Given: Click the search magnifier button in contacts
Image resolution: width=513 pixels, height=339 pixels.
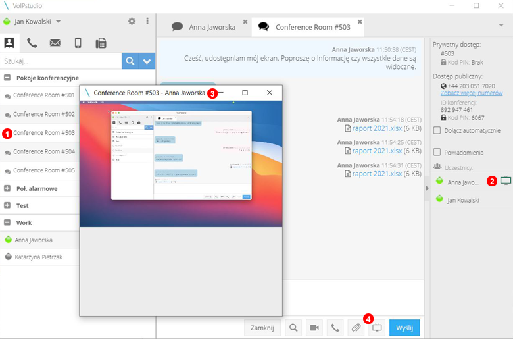Looking at the screenshot, I should click(x=130, y=61).
